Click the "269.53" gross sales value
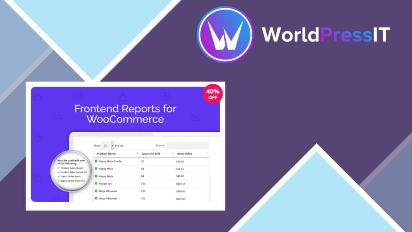This screenshot has width=412, height=232. [180, 169]
